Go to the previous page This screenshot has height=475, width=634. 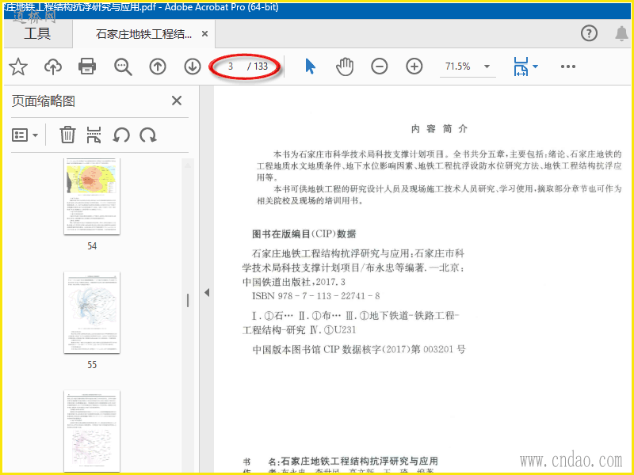click(158, 66)
